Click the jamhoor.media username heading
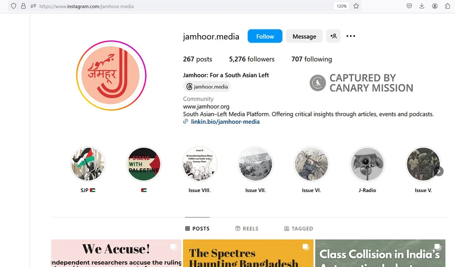Image resolution: width=455 pixels, height=267 pixels. click(211, 36)
